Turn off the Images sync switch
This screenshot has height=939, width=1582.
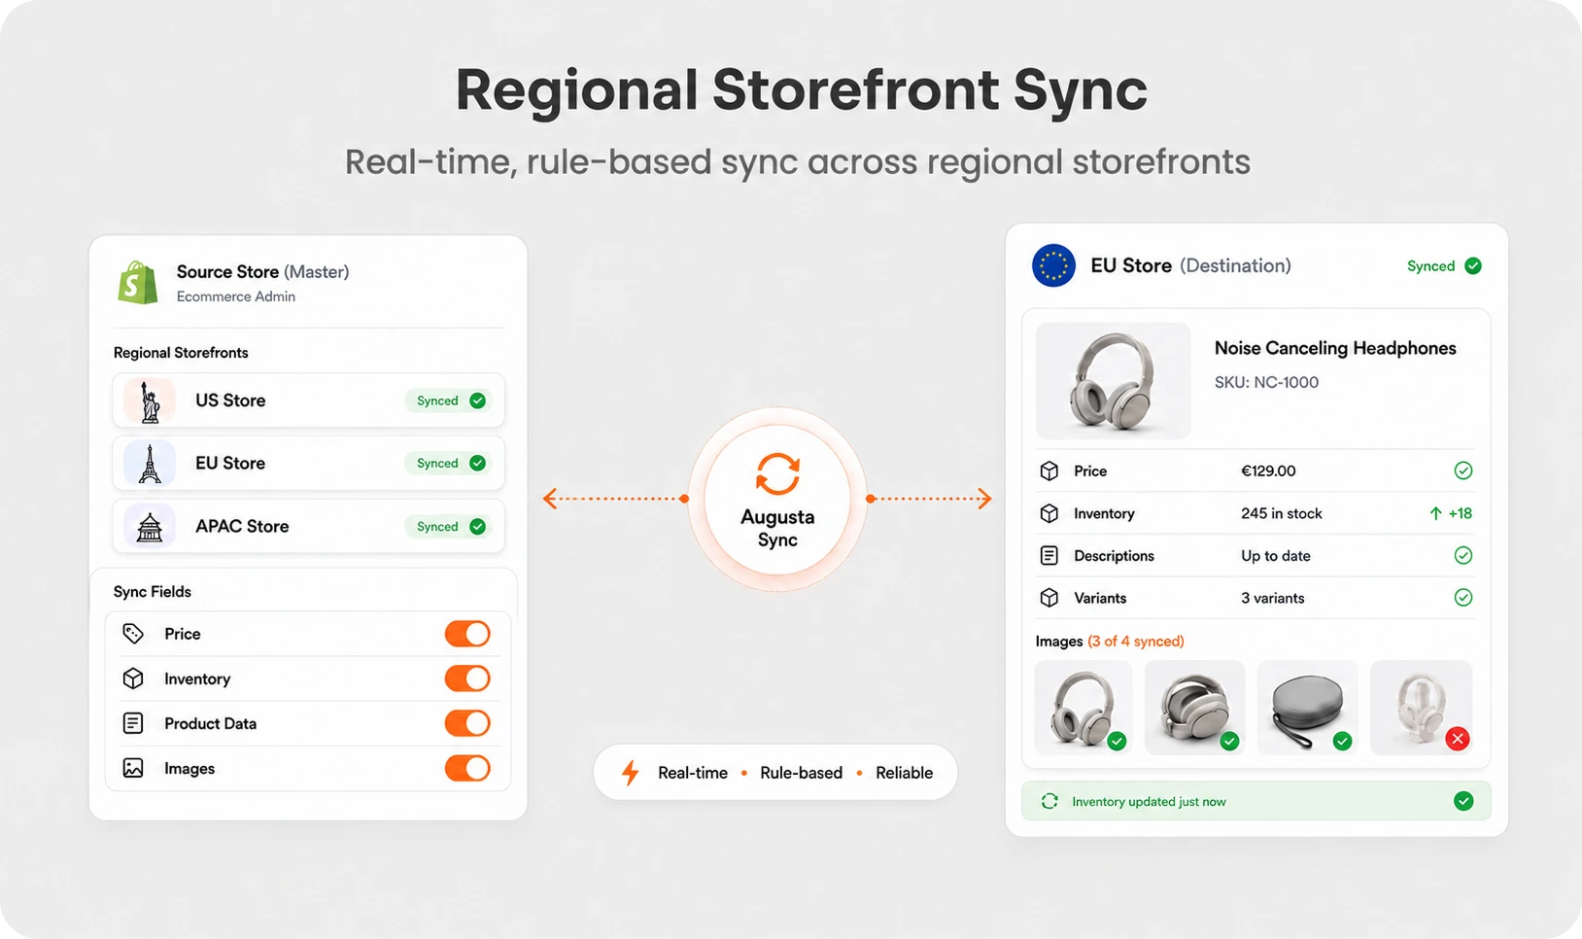[467, 768]
